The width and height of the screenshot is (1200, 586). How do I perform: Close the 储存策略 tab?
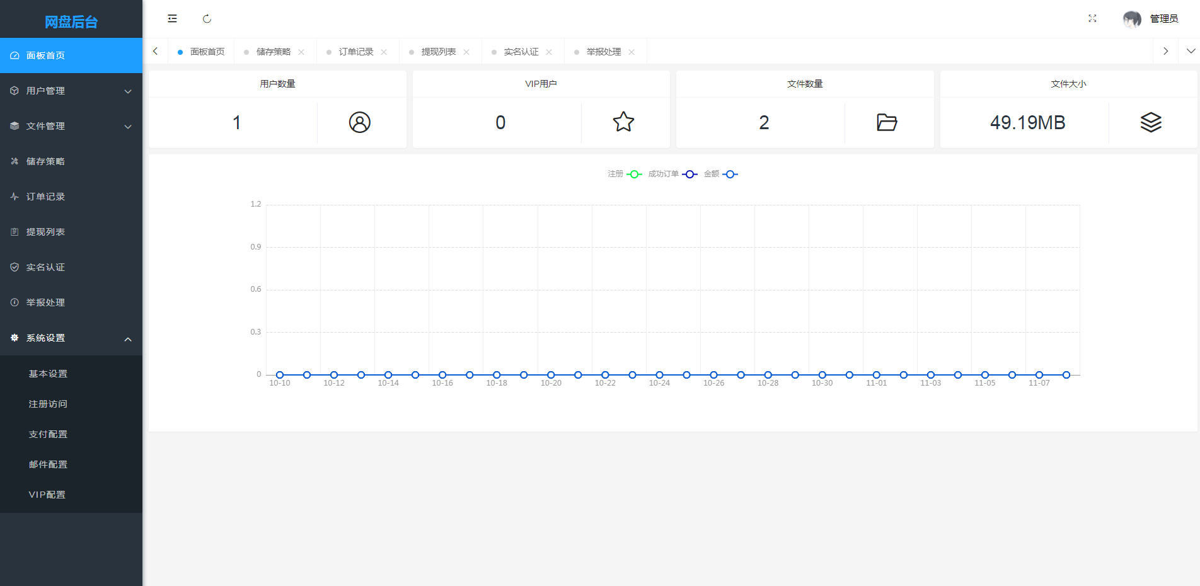(x=301, y=52)
